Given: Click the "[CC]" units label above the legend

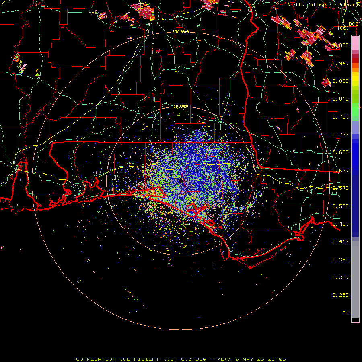Looking at the screenshot, I should tap(343, 28).
